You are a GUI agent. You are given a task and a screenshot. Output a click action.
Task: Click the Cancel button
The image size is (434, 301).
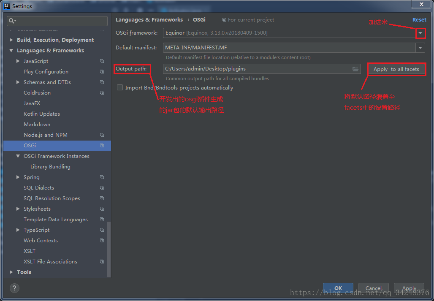point(373,288)
